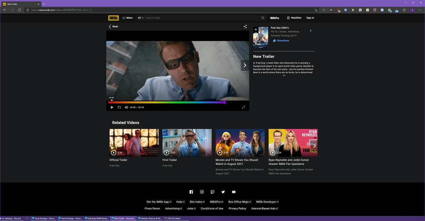Click the Sign In button

pos(310,18)
